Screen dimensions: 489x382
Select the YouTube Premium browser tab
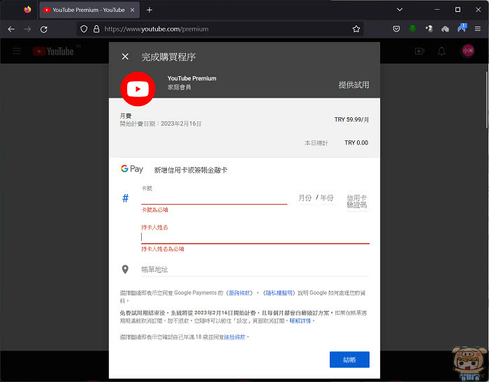pos(89,10)
